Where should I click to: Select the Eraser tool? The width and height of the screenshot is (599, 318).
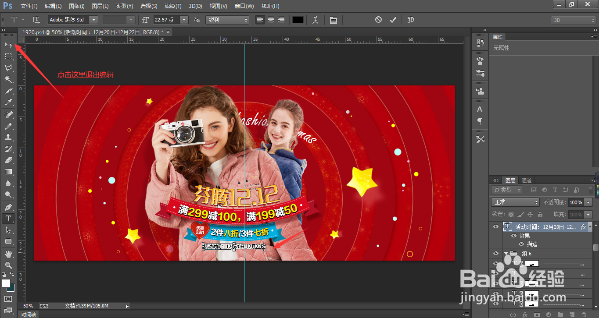(x=8, y=160)
